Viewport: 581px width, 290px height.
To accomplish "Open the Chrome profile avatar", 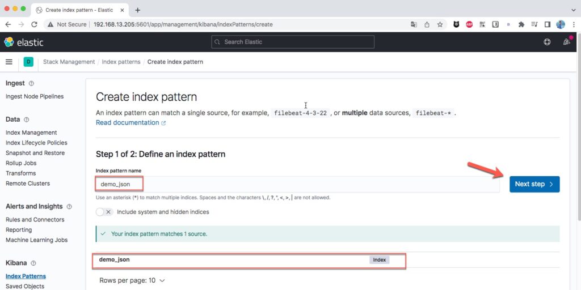I will pyautogui.click(x=561, y=24).
